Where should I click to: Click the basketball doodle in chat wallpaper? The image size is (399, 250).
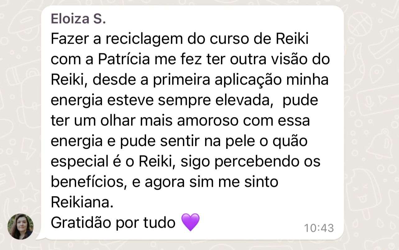[x=359, y=24]
